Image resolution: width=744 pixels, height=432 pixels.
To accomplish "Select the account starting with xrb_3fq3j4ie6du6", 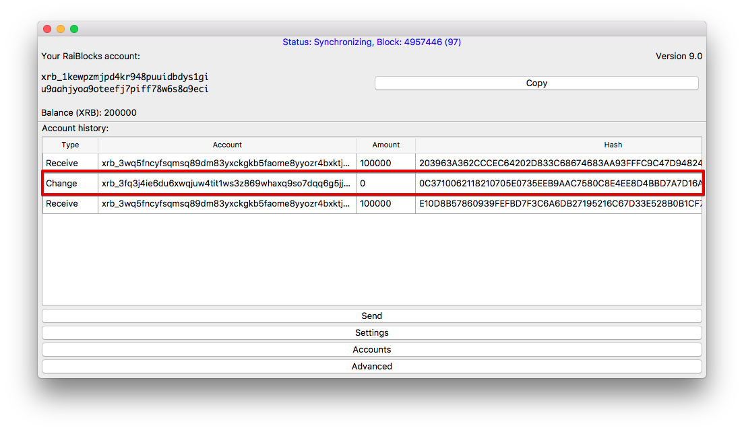I will pyautogui.click(x=227, y=183).
